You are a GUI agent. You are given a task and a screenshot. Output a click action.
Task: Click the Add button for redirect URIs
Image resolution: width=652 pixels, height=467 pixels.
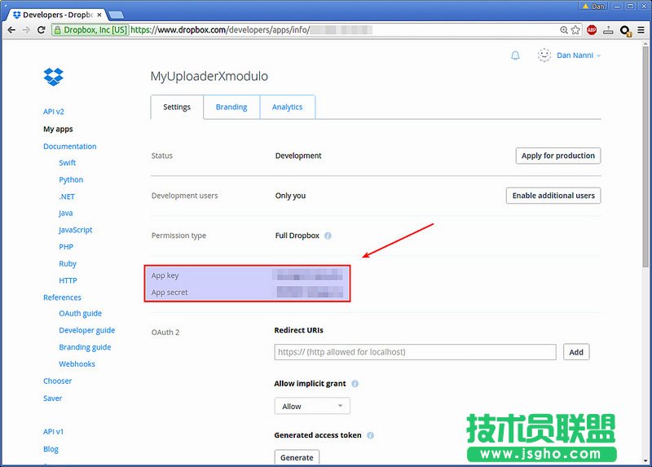576,352
